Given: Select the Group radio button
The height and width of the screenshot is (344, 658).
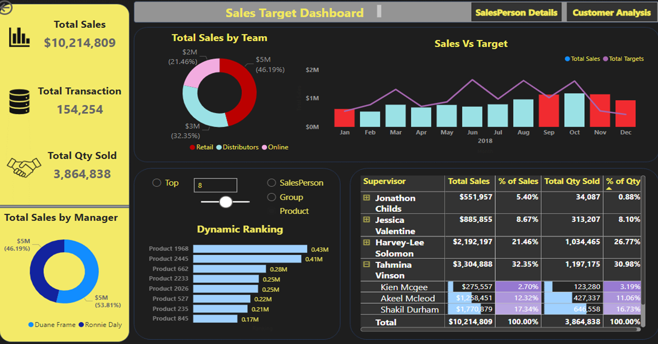Looking at the screenshot, I should pyautogui.click(x=271, y=197).
